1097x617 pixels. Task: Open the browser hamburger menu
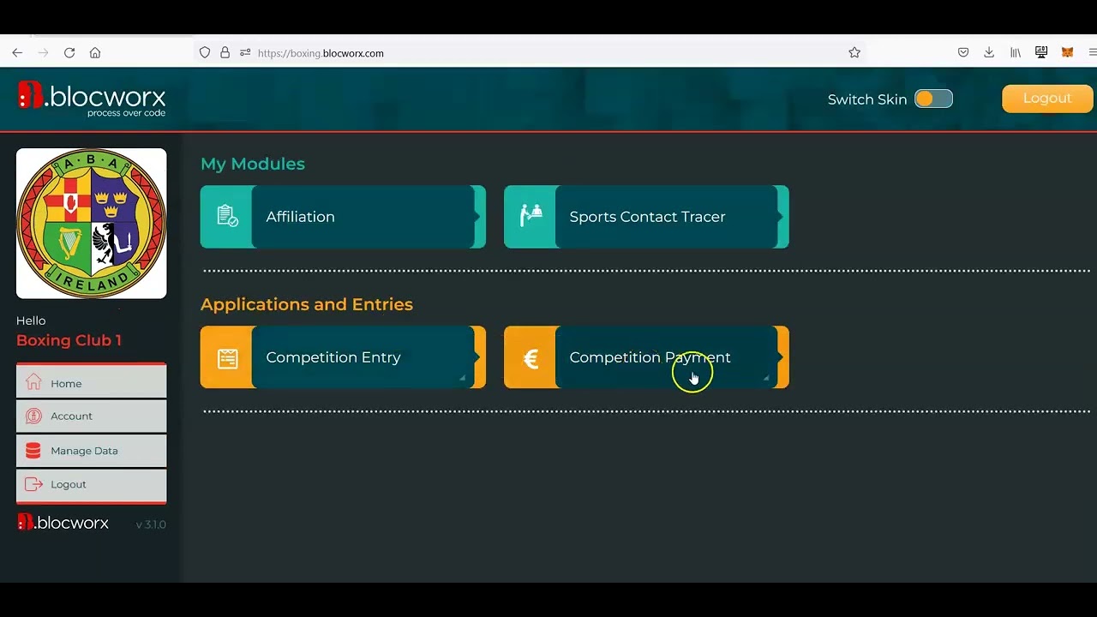coord(1091,53)
